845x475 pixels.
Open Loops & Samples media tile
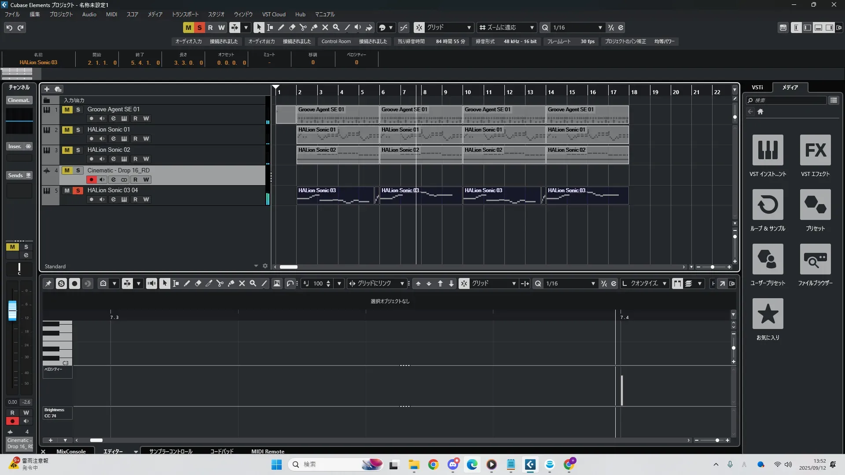[x=768, y=205]
